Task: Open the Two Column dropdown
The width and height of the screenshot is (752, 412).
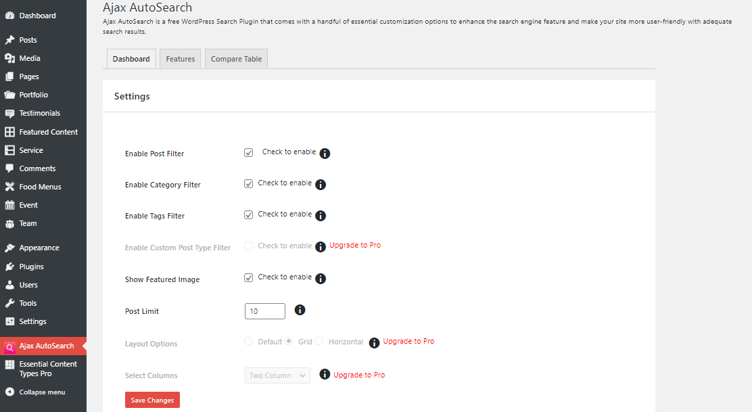Action: pos(277,375)
